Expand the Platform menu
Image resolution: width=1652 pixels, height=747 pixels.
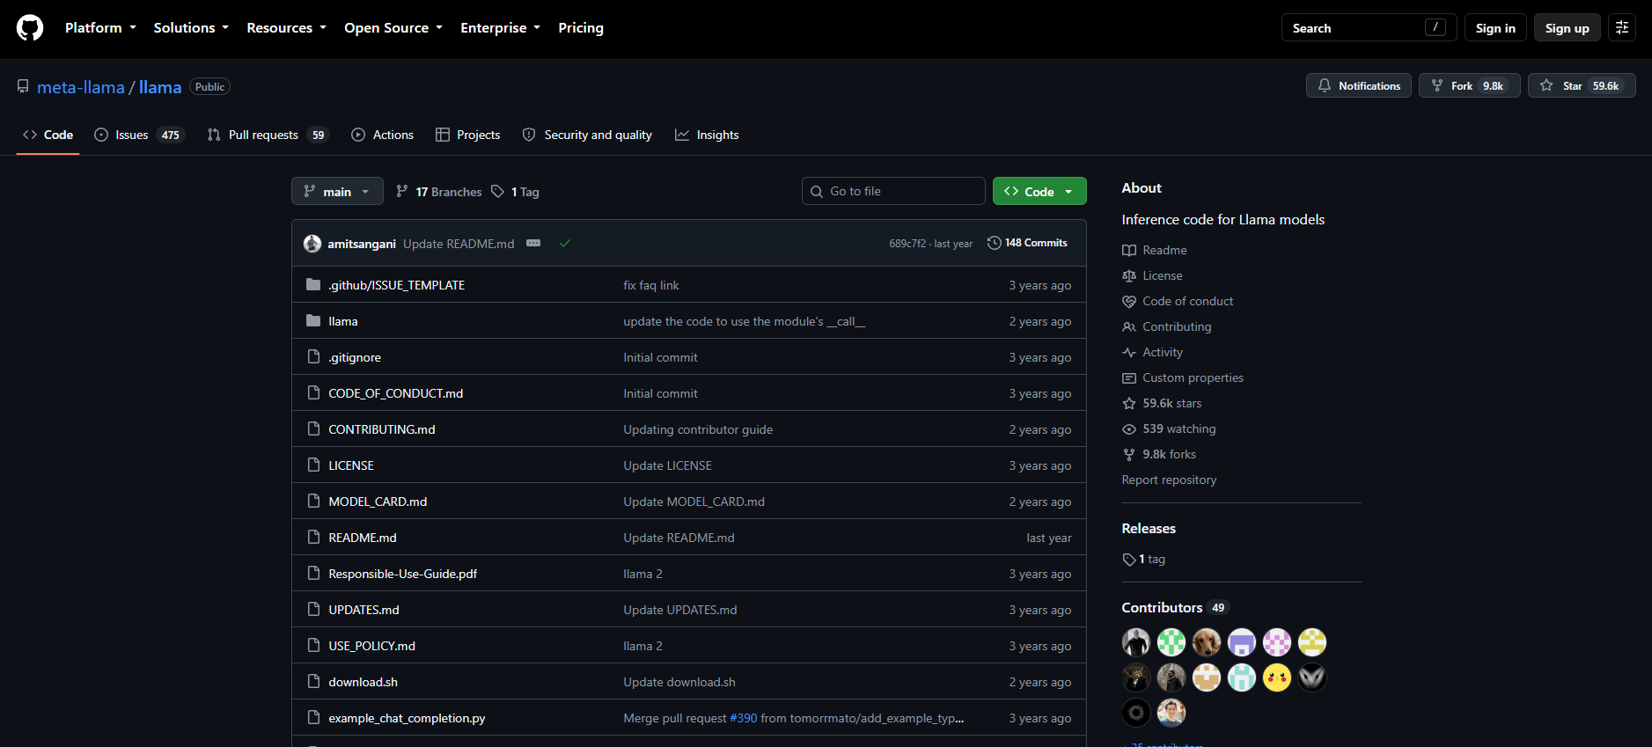[100, 28]
